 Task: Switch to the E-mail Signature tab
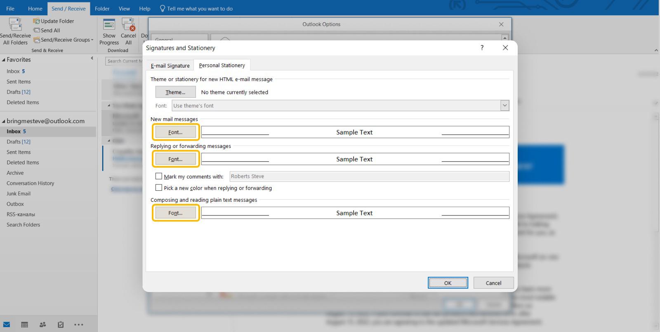point(170,65)
